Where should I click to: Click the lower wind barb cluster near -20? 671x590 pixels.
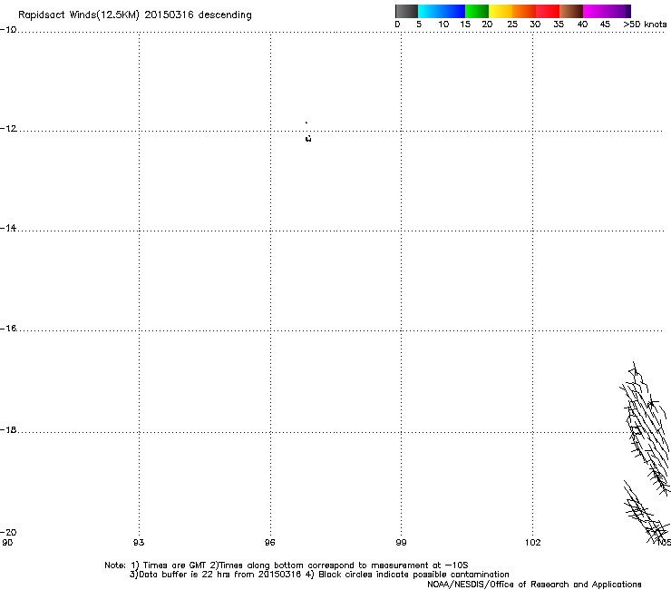point(647,512)
